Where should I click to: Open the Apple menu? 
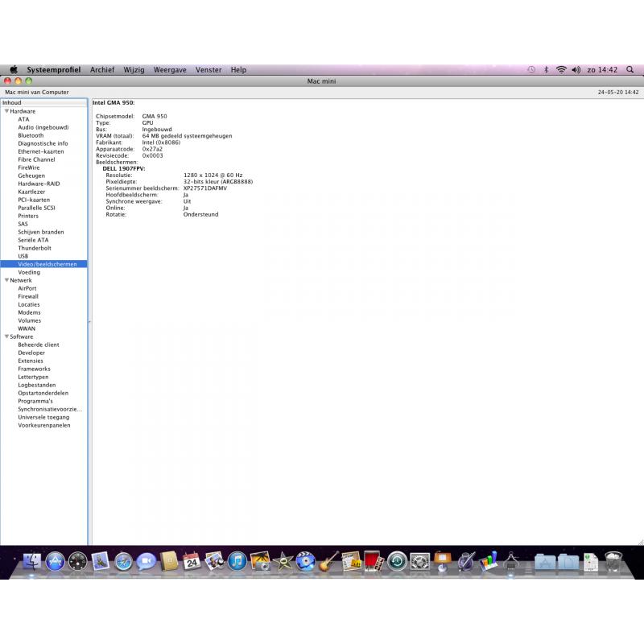pos(14,70)
